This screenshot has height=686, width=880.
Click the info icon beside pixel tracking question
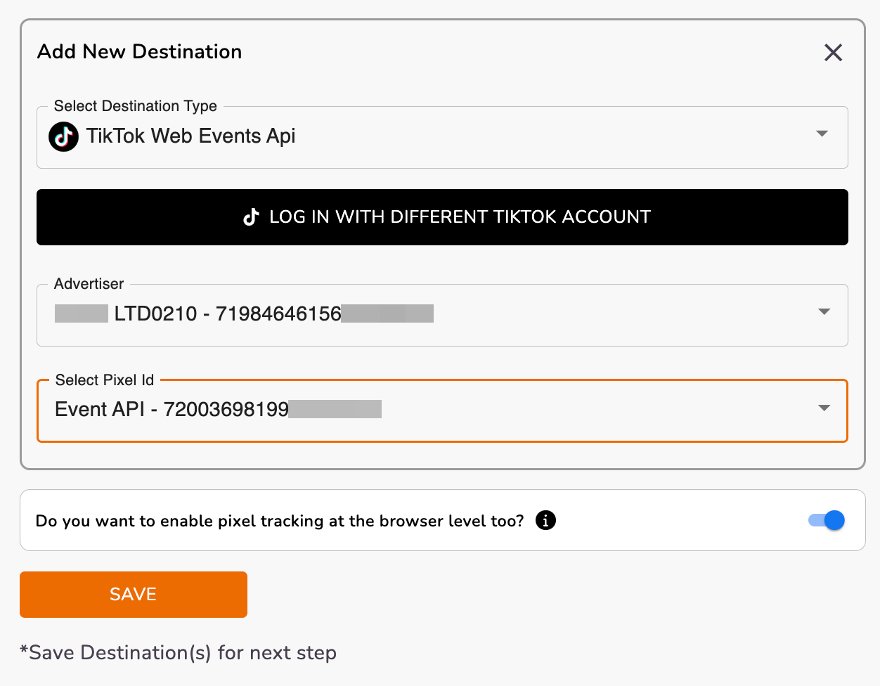point(545,520)
